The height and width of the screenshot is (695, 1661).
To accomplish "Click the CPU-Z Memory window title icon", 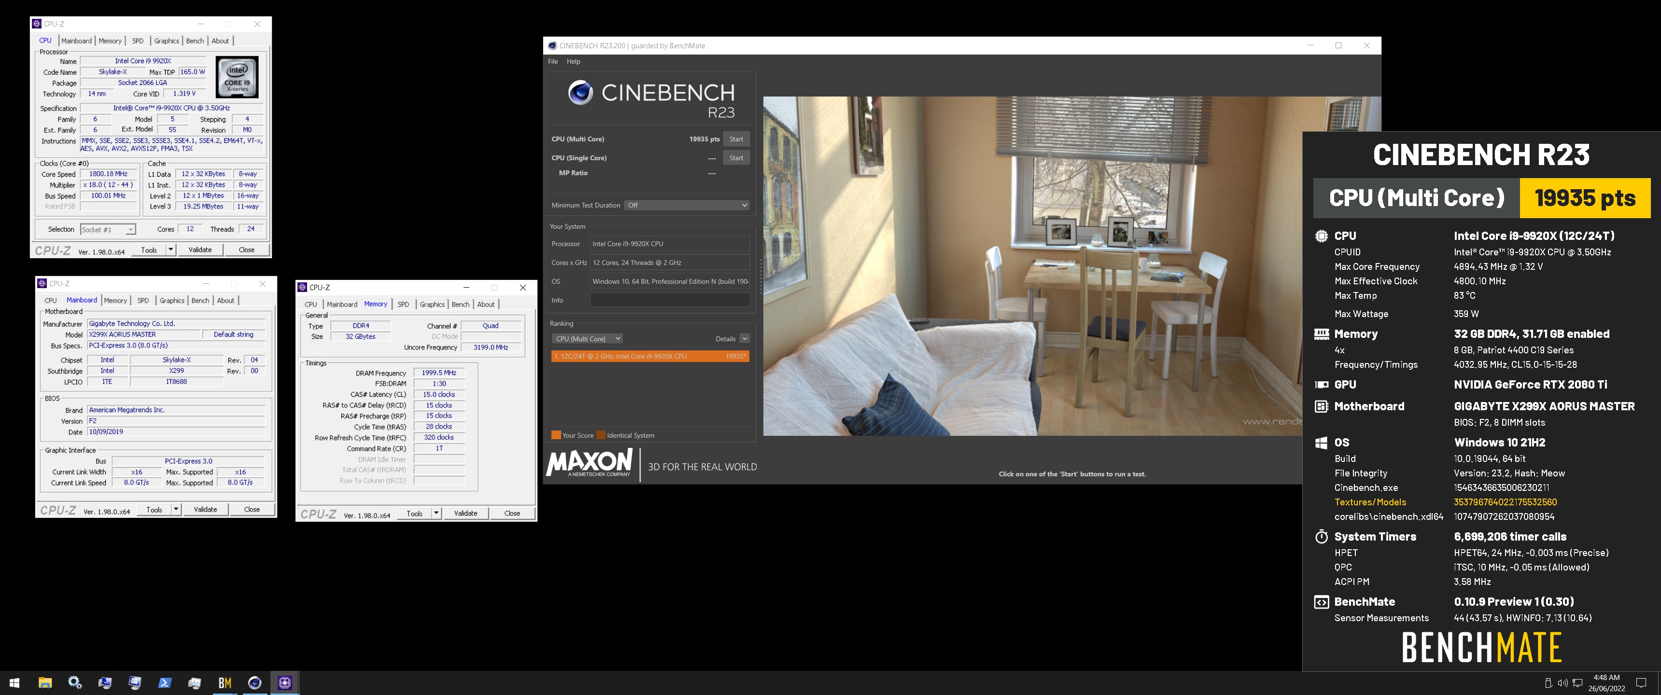I will point(302,288).
